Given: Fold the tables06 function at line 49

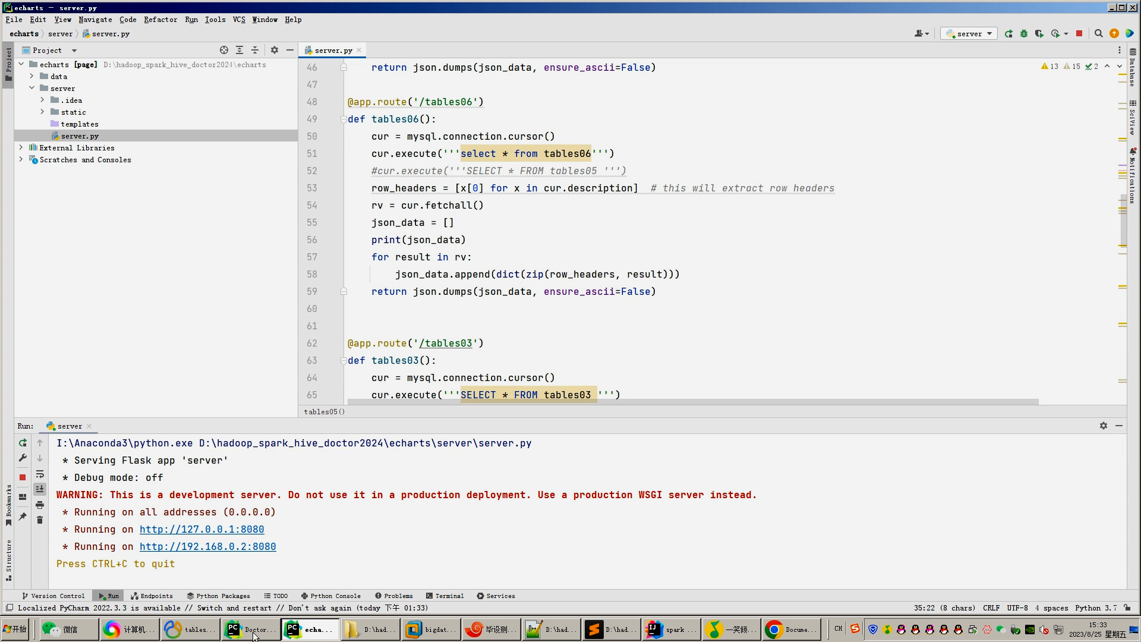Looking at the screenshot, I should pos(343,119).
